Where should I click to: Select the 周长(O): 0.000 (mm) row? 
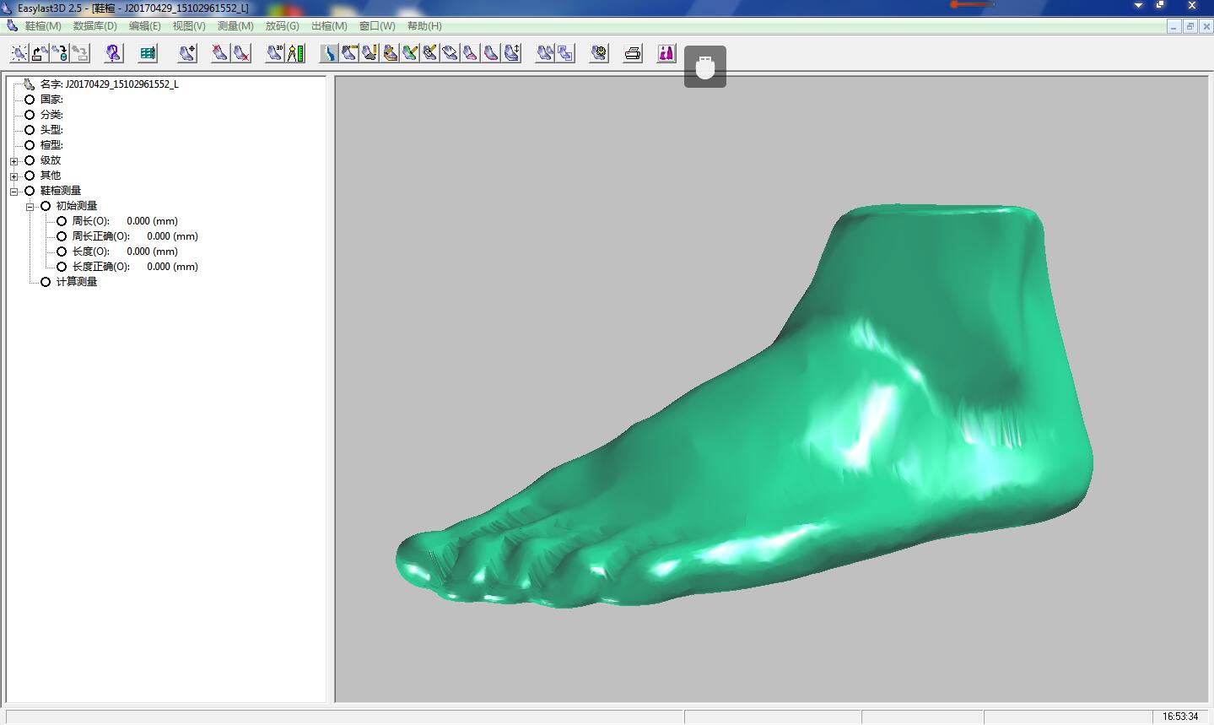click(x=125, y=221)
